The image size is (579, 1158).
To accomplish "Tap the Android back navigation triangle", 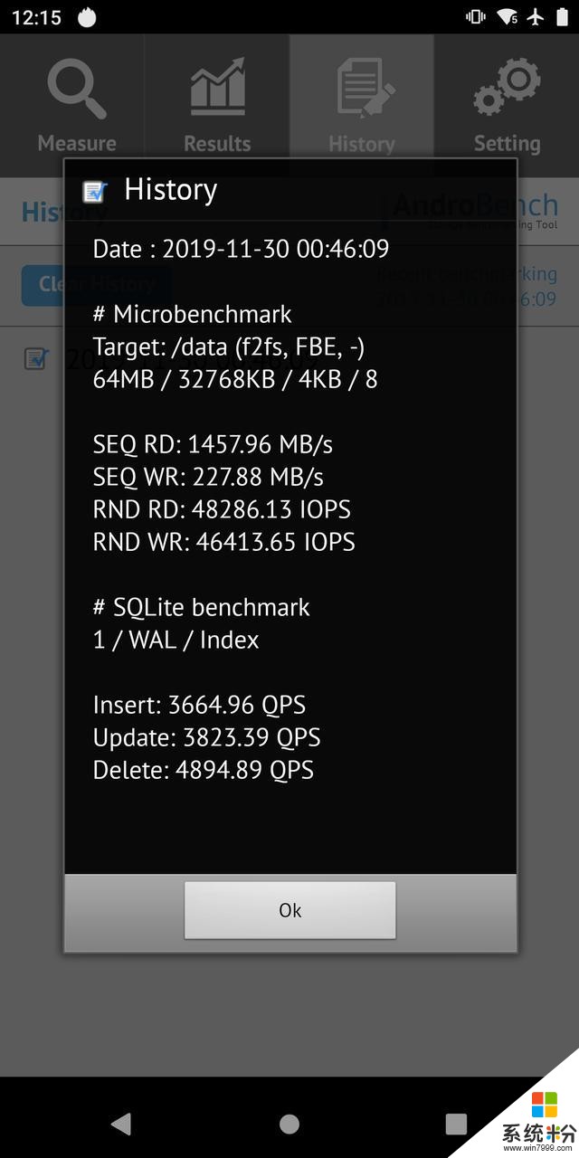I will (x=120, y=1124).
